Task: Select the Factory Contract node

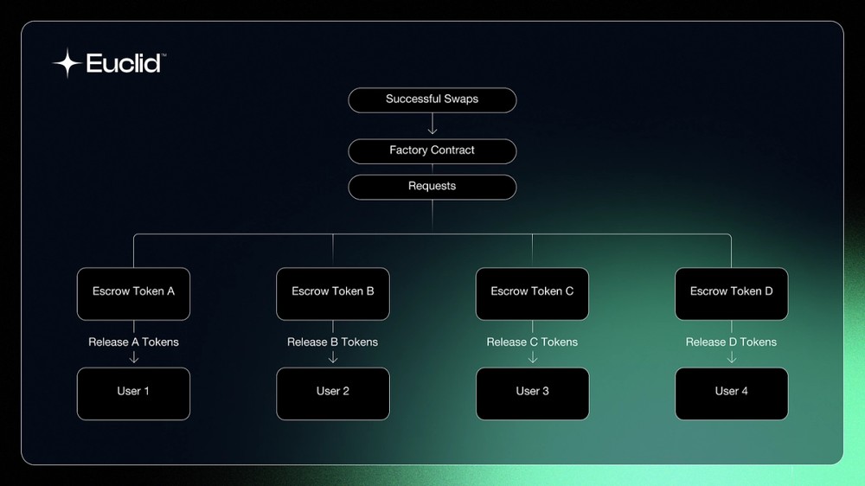Action: [432, 151]
